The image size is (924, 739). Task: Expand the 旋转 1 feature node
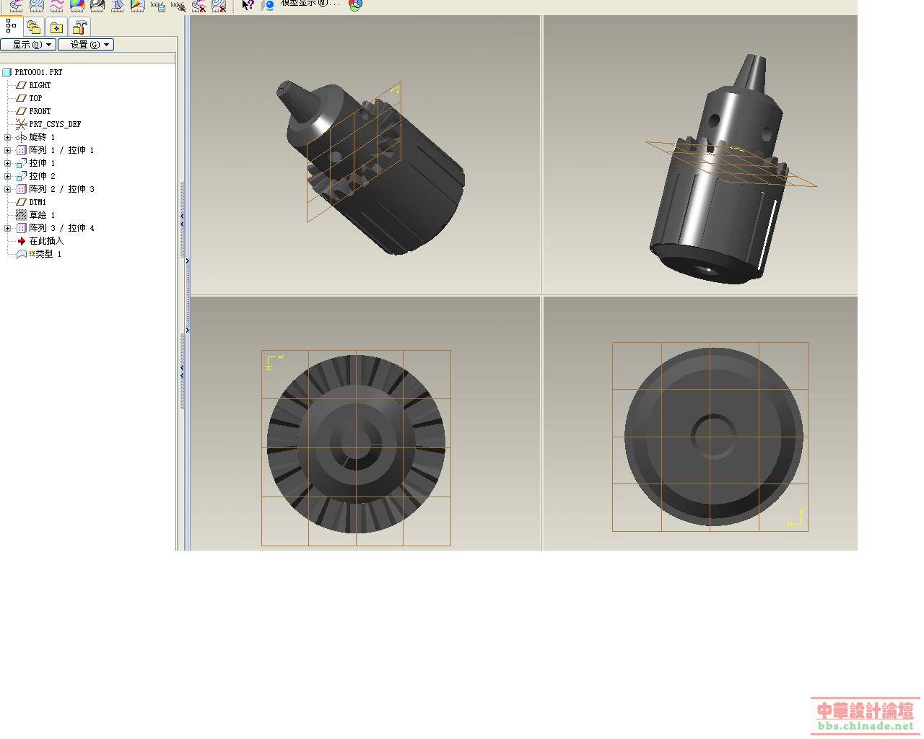(8, 137)
